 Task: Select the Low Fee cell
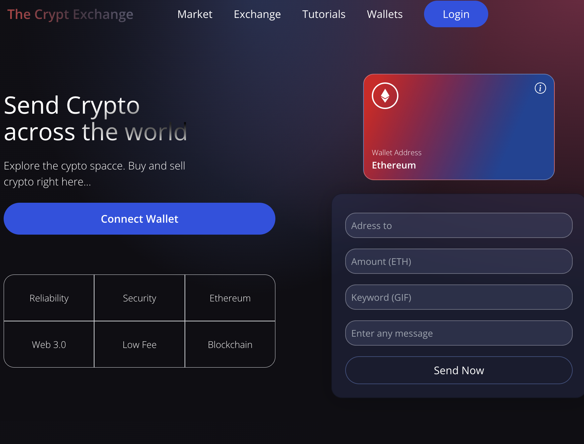[139, 345]
